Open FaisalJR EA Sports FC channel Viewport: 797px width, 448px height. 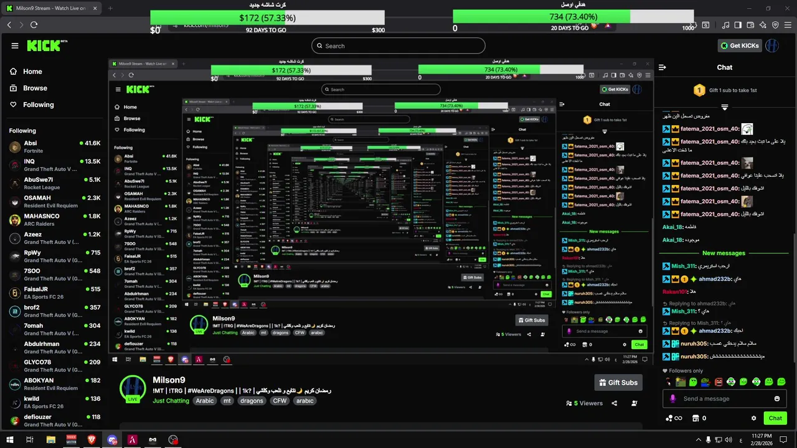tap(54, 292)
